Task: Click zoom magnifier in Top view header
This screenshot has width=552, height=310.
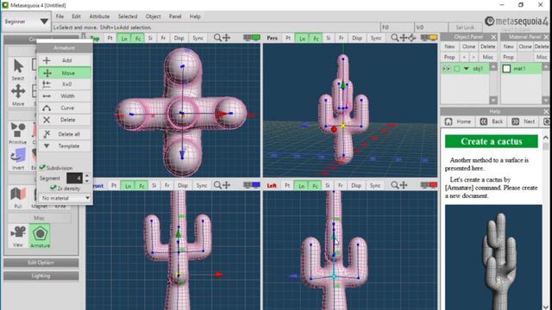Action: tap(217, 38)
